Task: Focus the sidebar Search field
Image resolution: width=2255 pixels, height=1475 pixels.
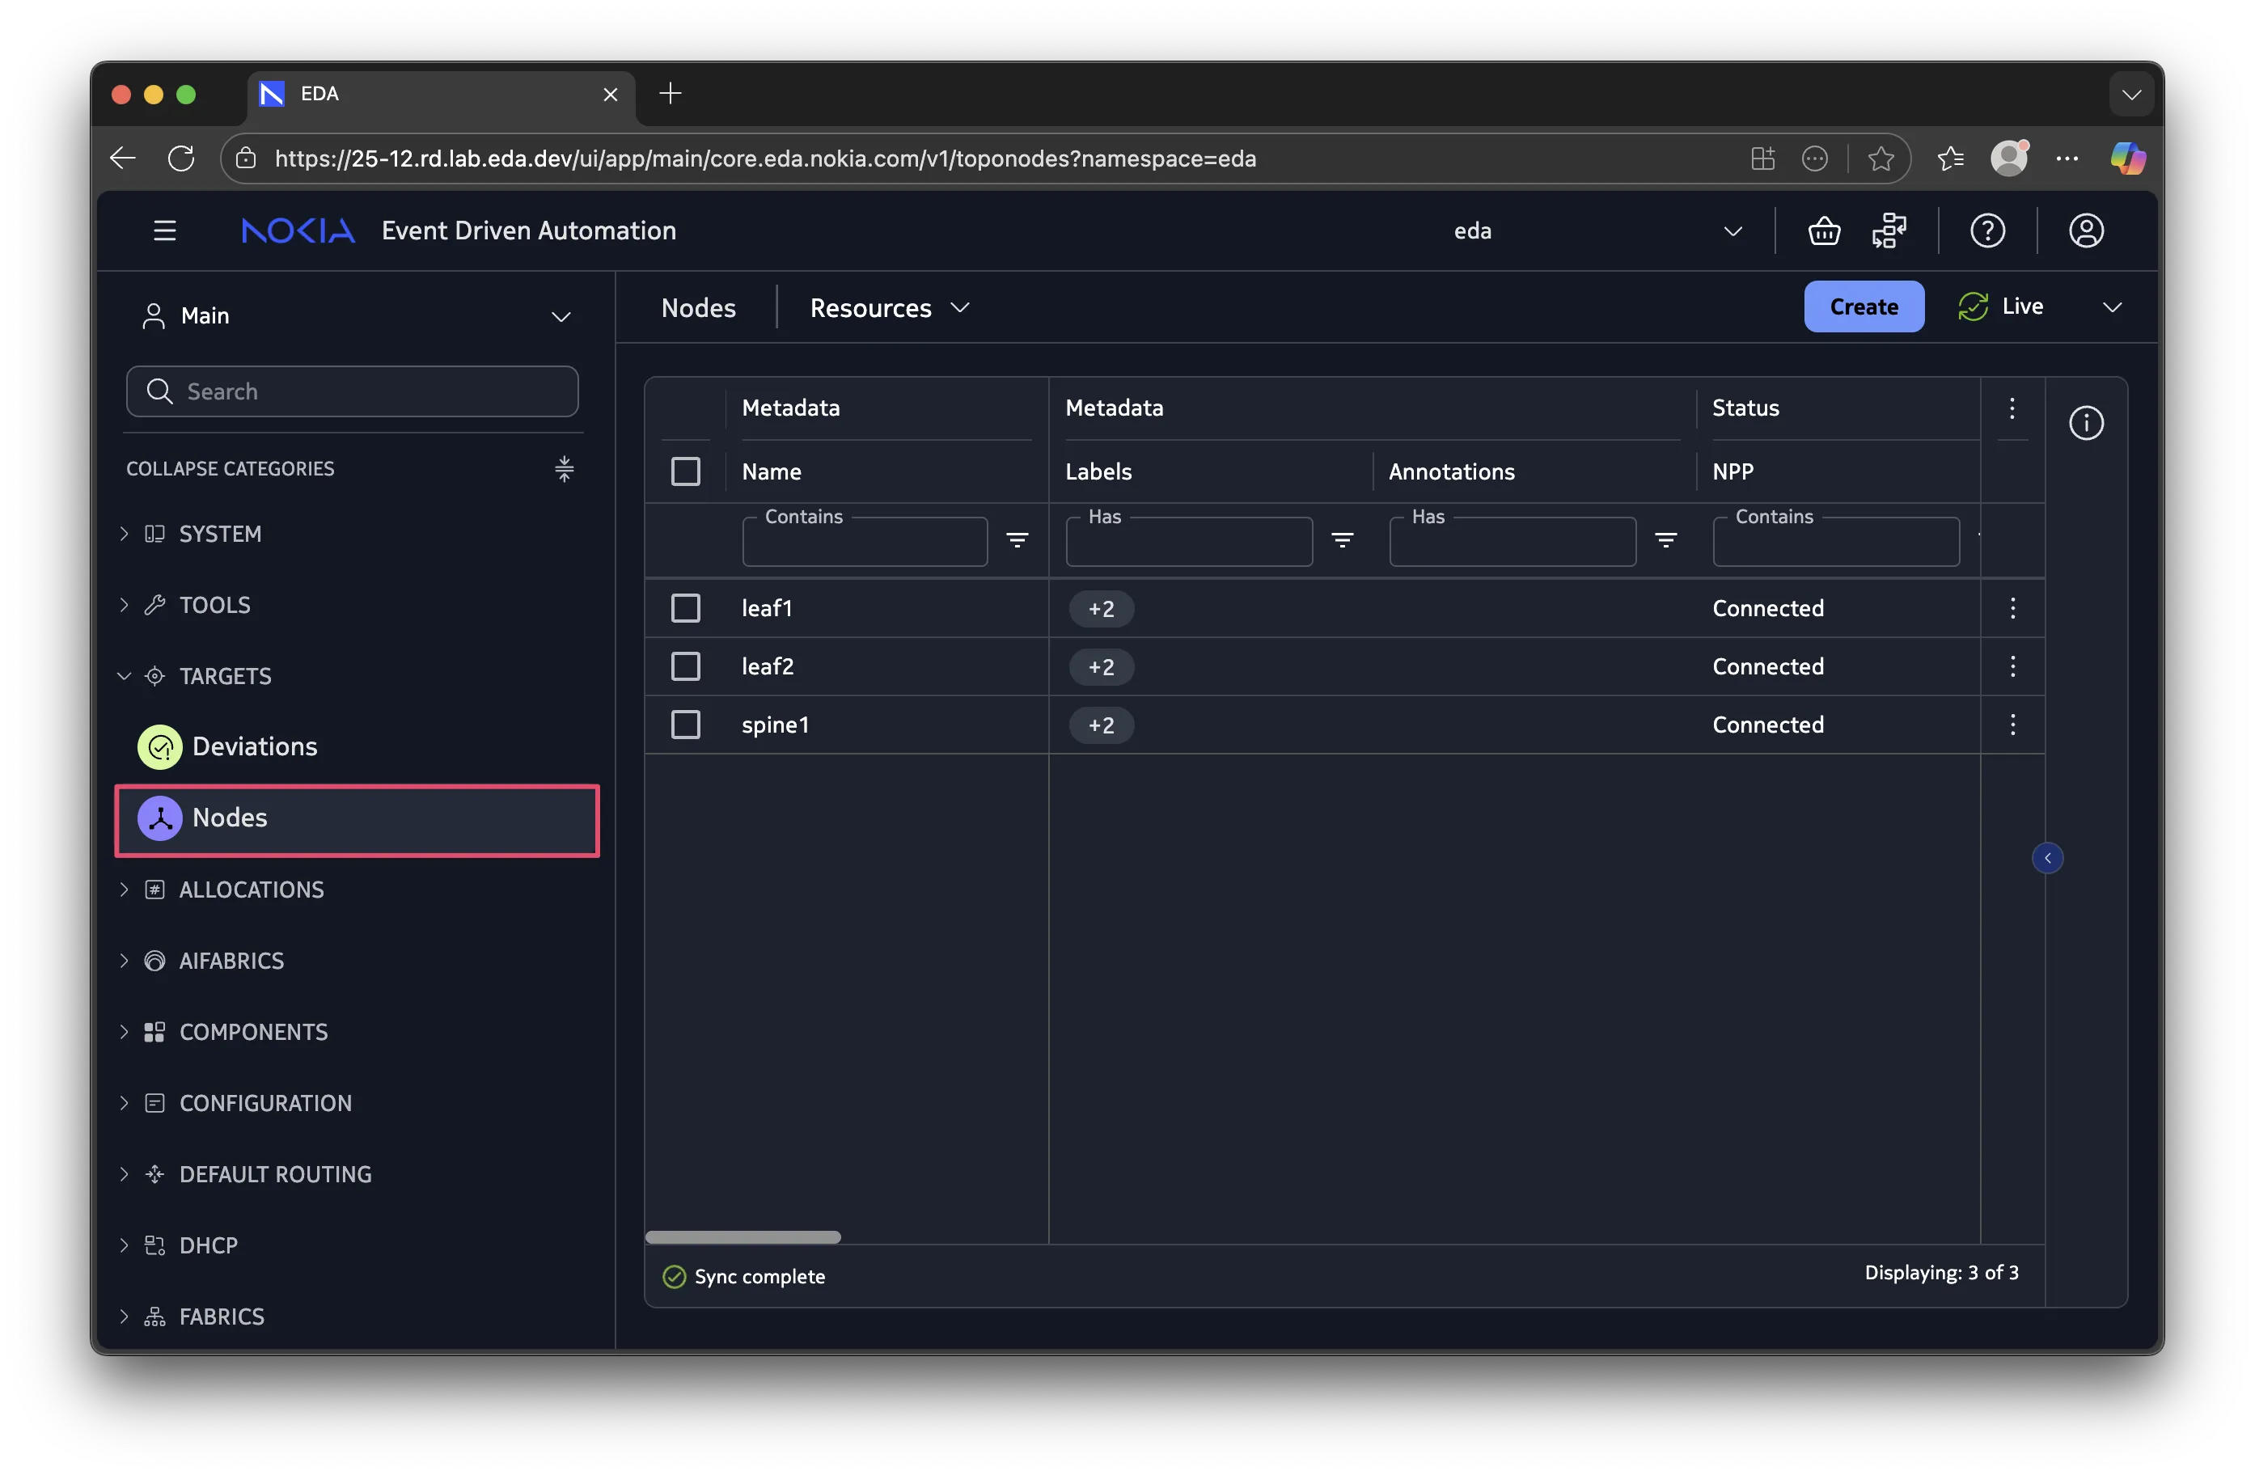Action: pos(352,391)
